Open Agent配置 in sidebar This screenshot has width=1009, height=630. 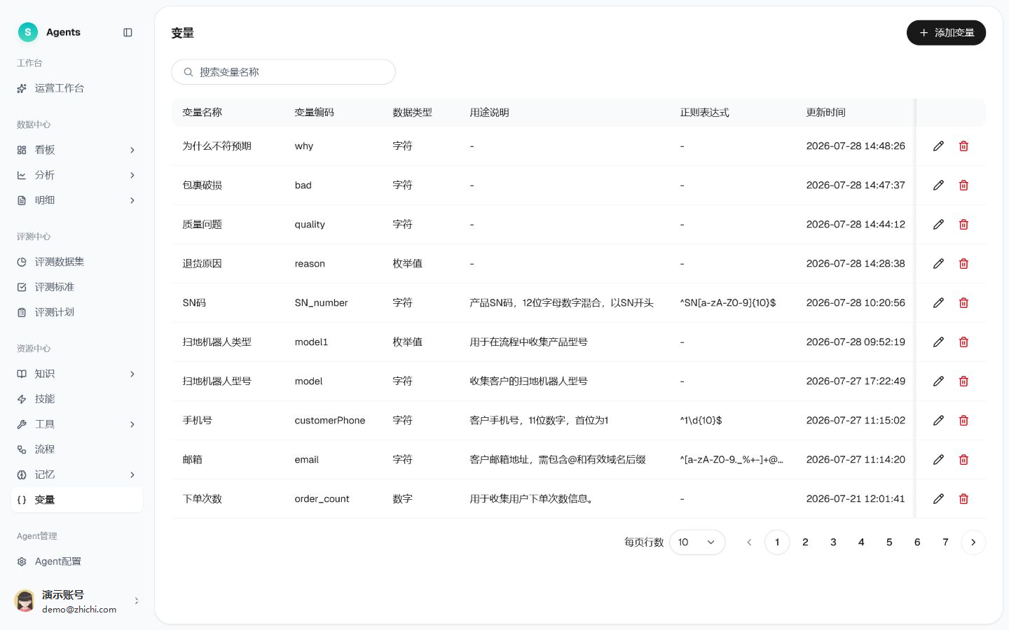click(x=77, y=561)
